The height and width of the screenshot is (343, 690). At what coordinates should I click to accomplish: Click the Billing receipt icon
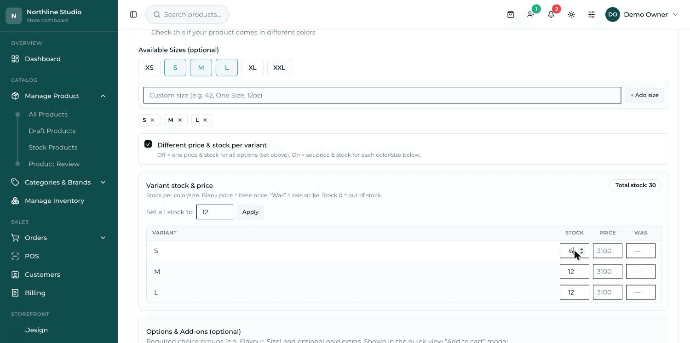[x=15, y=293]
